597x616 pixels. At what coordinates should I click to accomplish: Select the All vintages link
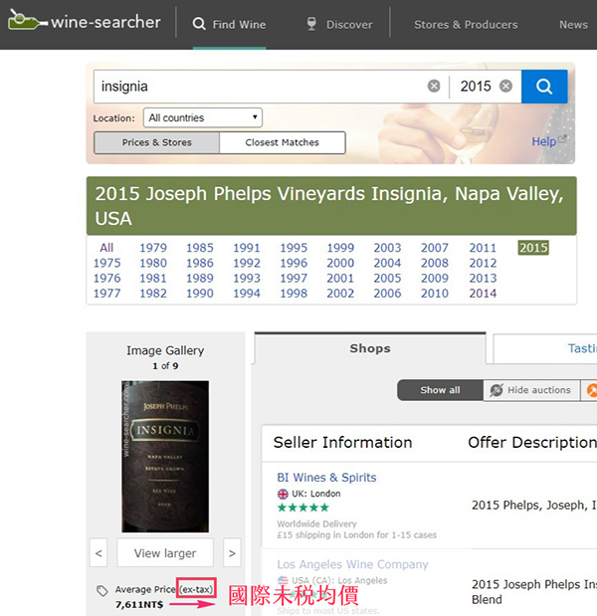(106, 248)
